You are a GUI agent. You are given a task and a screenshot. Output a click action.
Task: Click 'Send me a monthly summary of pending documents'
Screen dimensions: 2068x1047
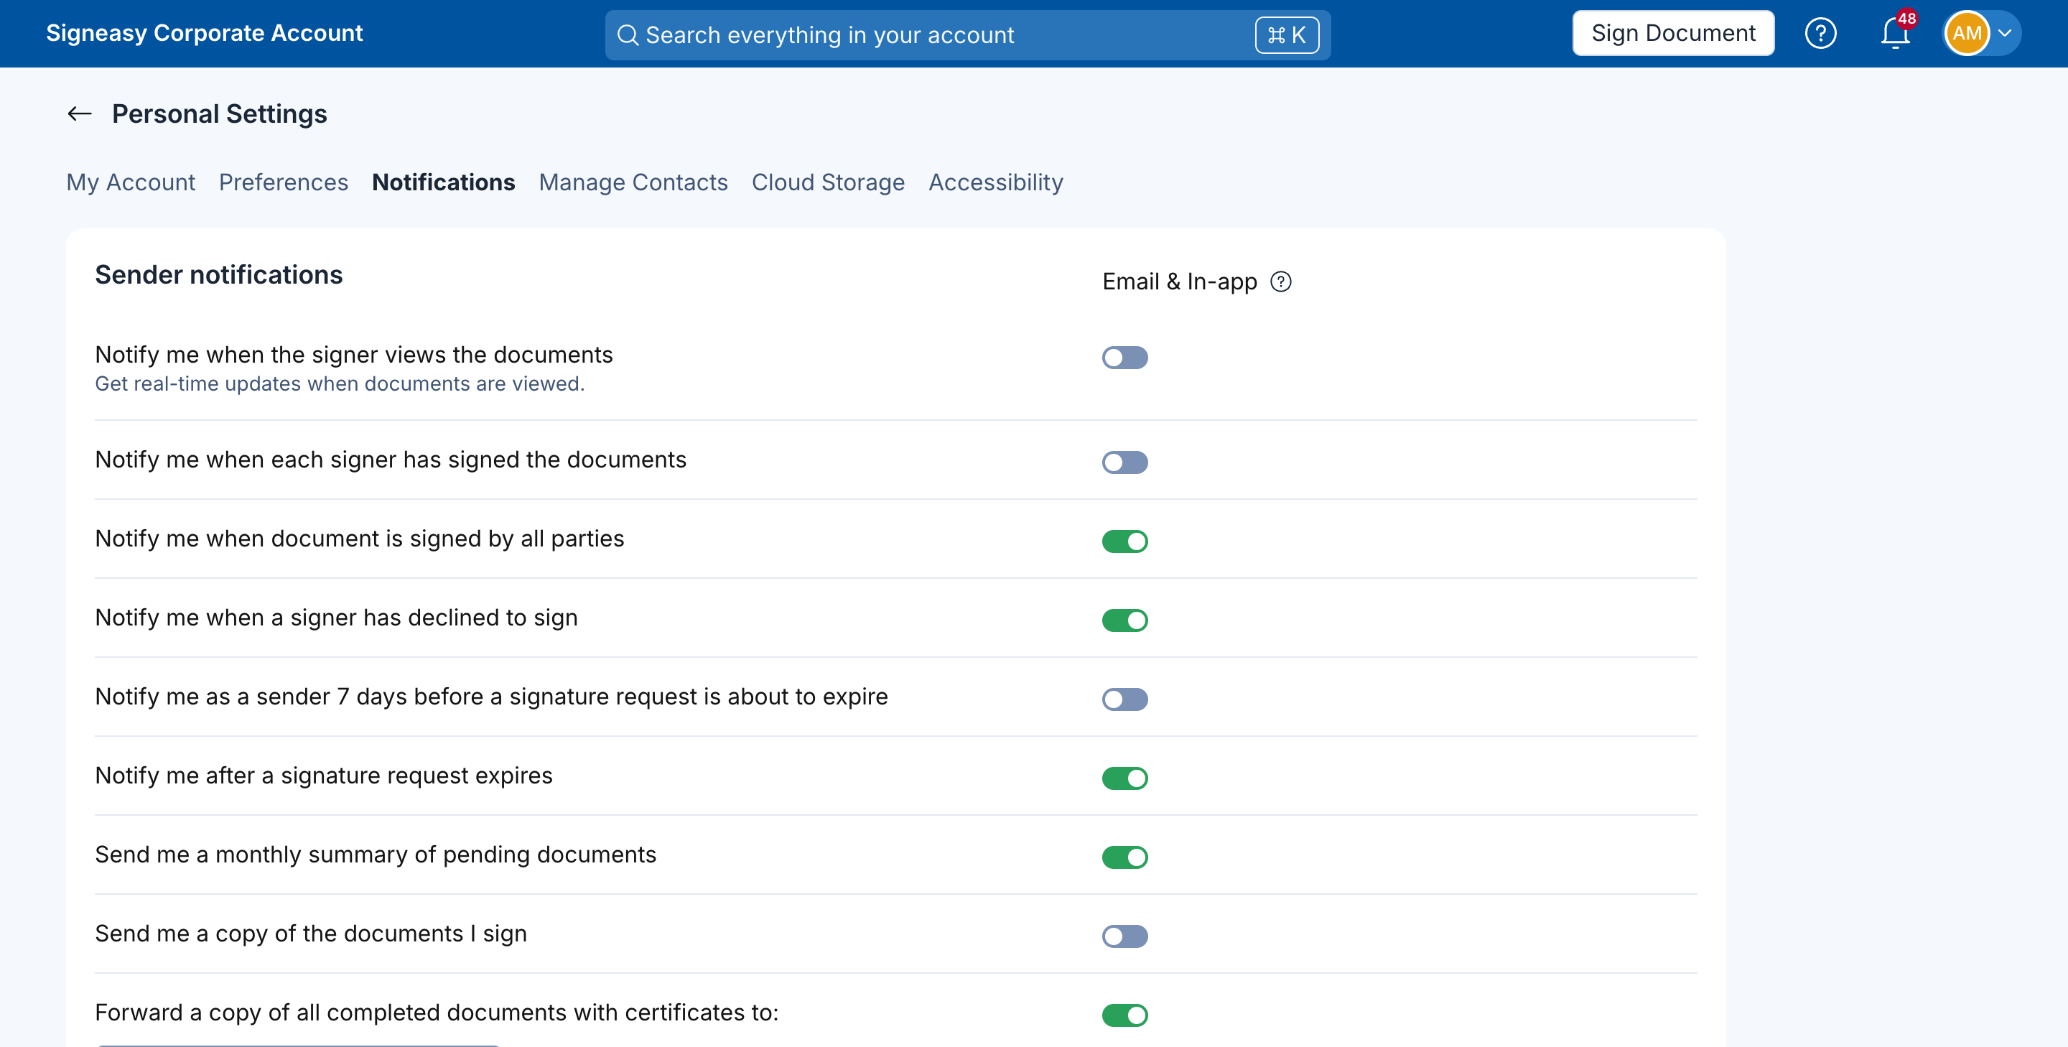pyautogui.click(x=376, y=855)
